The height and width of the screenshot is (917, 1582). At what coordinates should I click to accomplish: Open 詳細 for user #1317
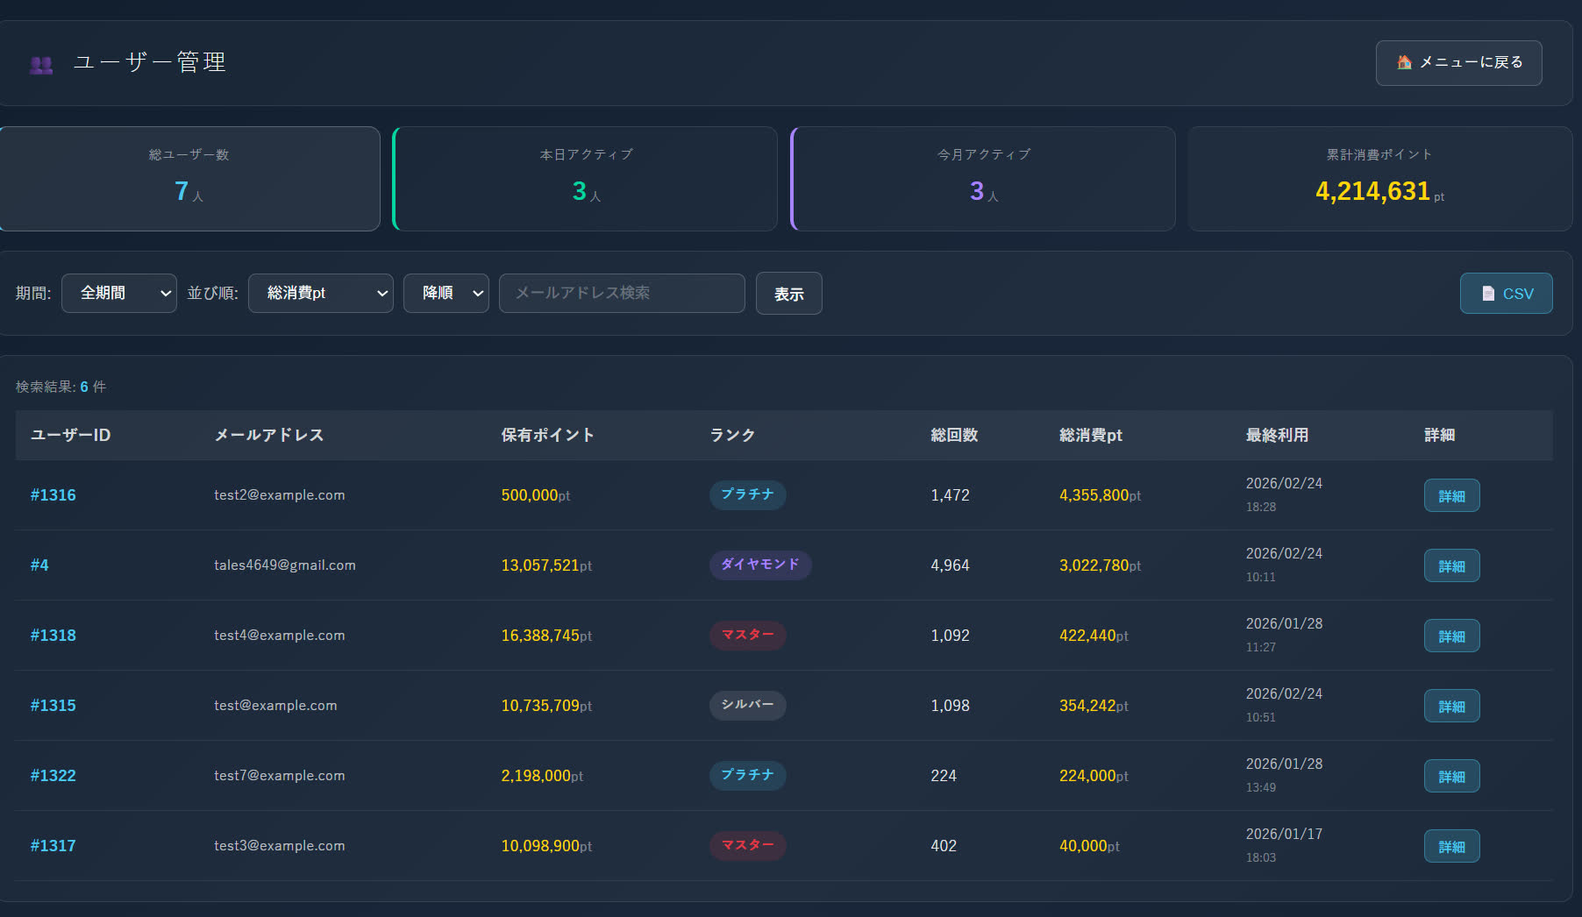coord(1451,847)
